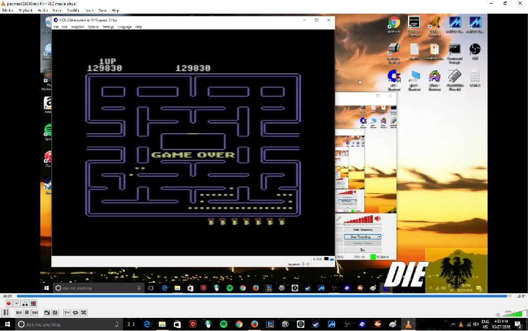530x331 pixels.
Task: Open League of Legends from the bottom taskbar
Action: tap(270, 324)
